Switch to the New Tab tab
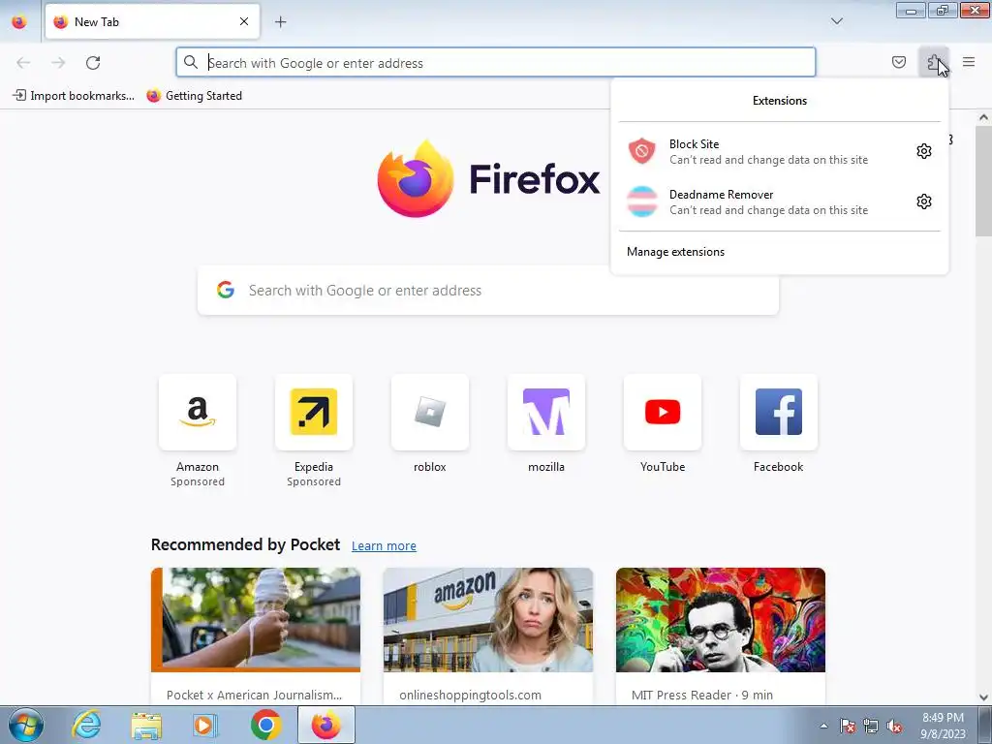This screenshot has height=744, width=992. pos(152,22)
